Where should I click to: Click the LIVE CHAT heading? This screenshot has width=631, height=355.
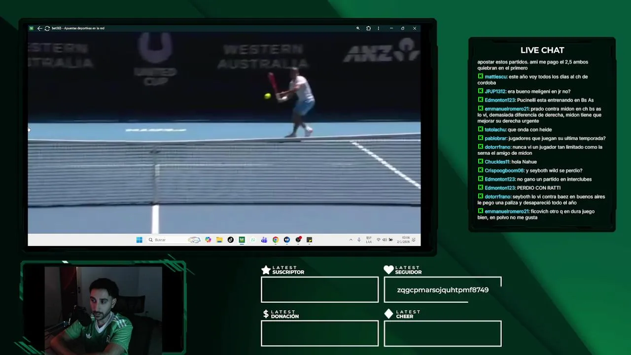542,50
